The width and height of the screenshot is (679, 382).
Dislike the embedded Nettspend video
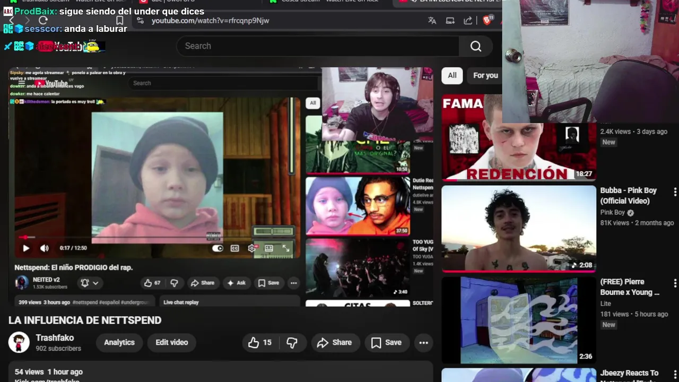tap(174, 283)
